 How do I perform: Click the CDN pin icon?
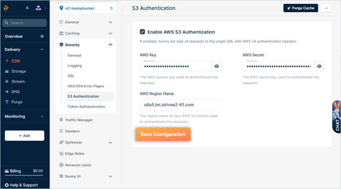[7, 61]
